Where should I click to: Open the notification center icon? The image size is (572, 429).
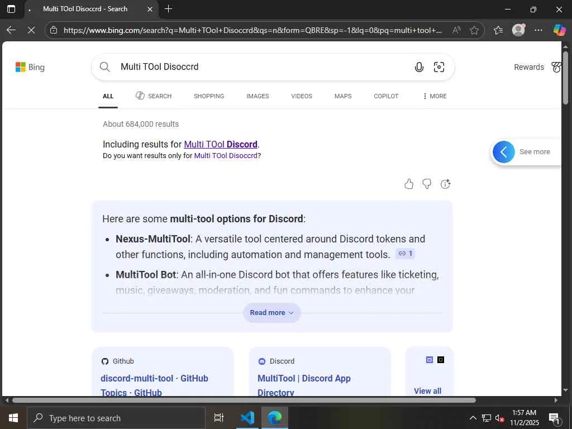pyautogui.click(x=554, y=418)
